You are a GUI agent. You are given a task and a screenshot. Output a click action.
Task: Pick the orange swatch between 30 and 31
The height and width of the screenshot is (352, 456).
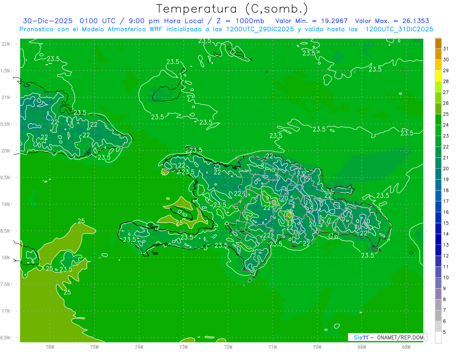(x=438, y=54)
